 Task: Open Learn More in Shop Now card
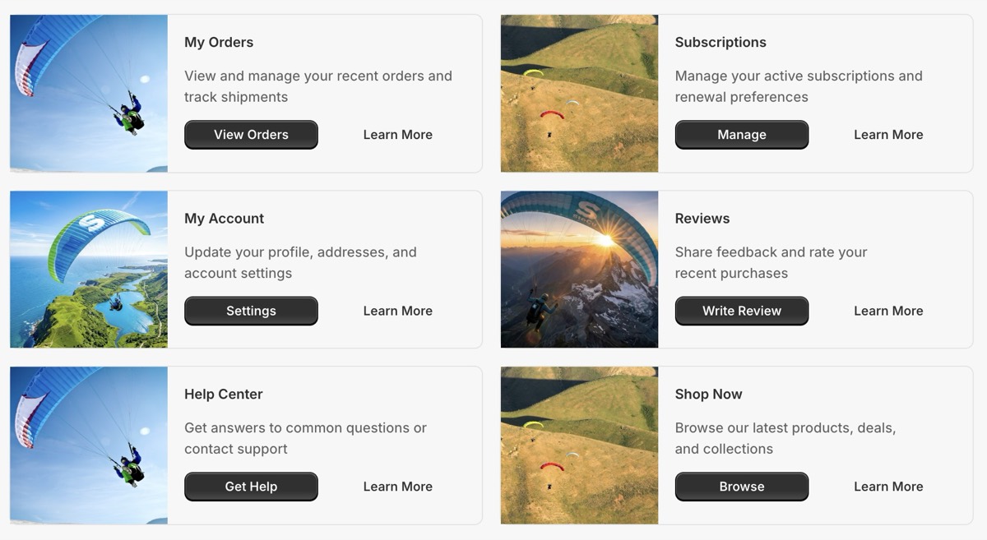888,487
